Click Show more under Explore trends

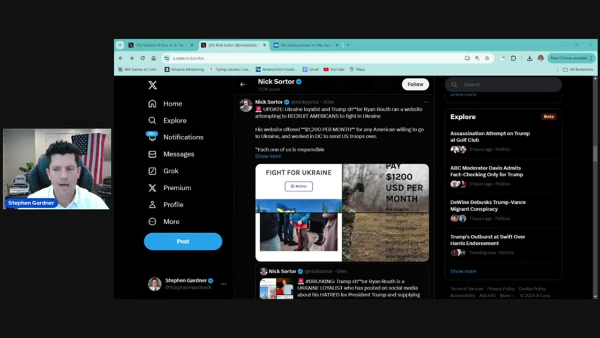pyautogui.click(x=463, y=271)
